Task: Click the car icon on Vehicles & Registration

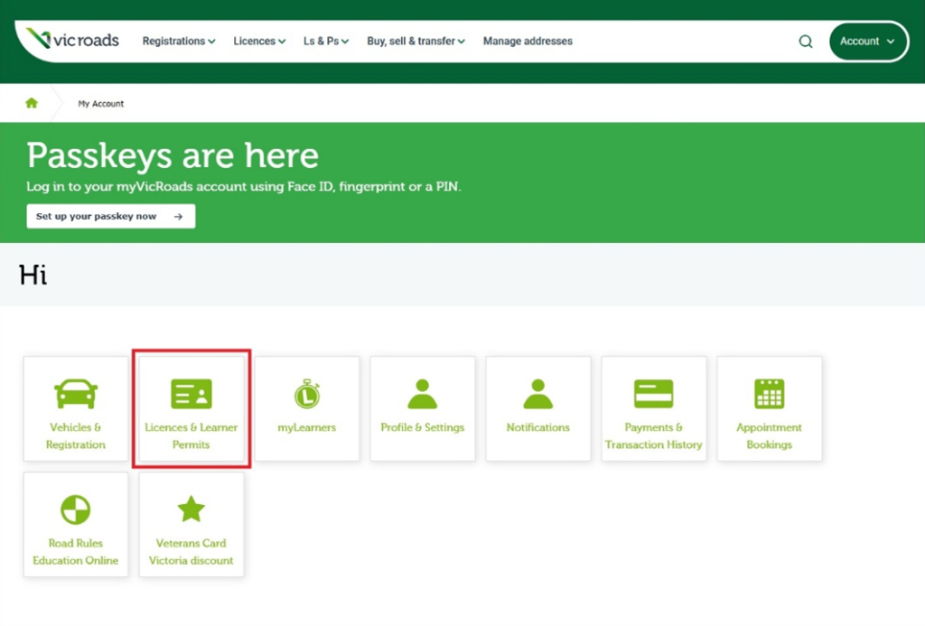Action: [x=76, y=392]
